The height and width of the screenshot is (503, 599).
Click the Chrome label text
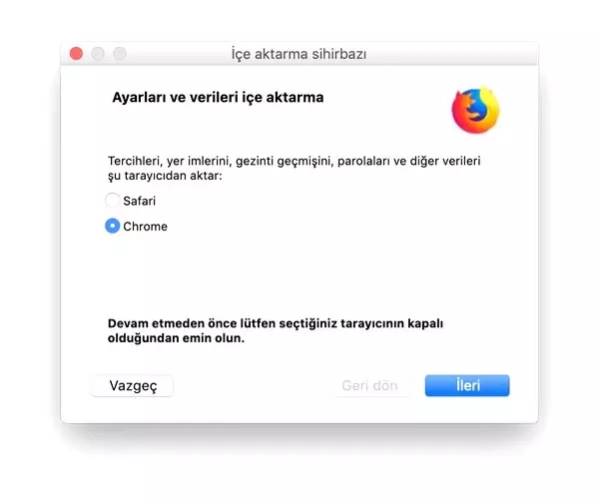tap(145, 227)
